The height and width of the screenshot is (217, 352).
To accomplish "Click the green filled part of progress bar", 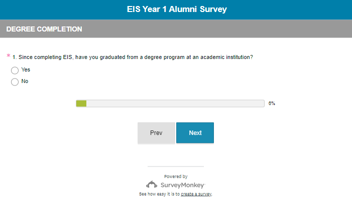I will click(x=81, y=103).
